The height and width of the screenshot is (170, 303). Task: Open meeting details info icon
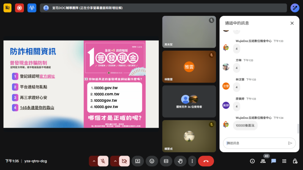[252, 161]
